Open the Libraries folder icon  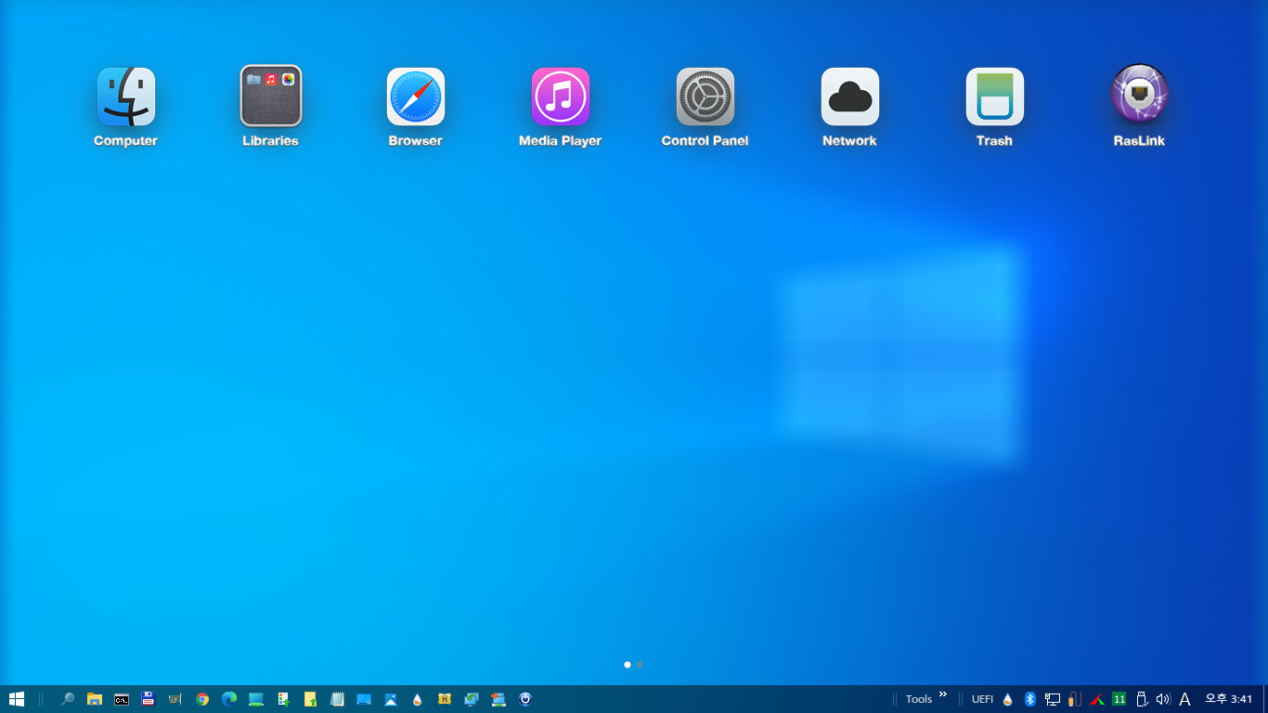[271, 96]
